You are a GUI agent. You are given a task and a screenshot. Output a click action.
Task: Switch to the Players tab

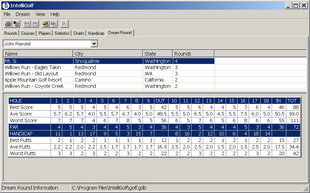[x=45, y=33]
